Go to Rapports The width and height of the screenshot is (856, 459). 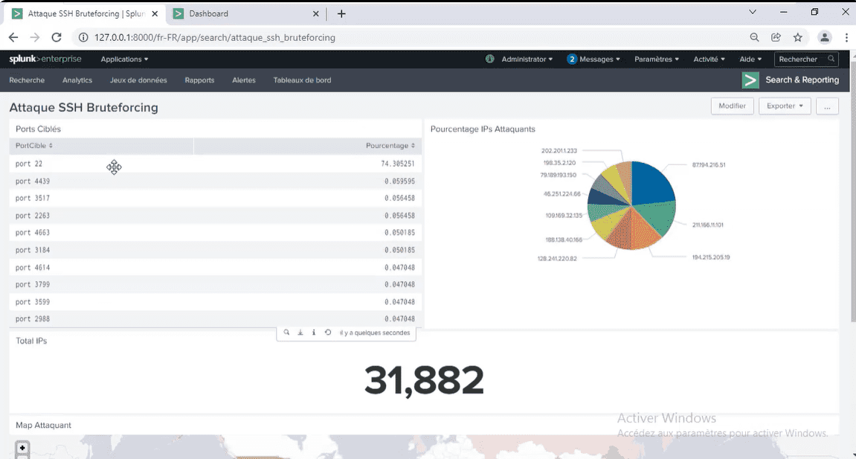199,80
